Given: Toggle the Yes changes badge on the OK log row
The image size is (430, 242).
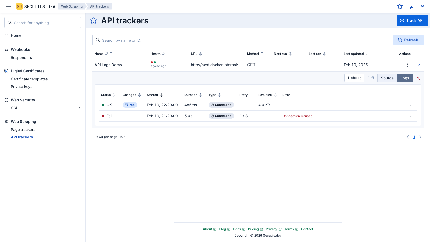Looking at the screenshot, I should pos(130,105).
